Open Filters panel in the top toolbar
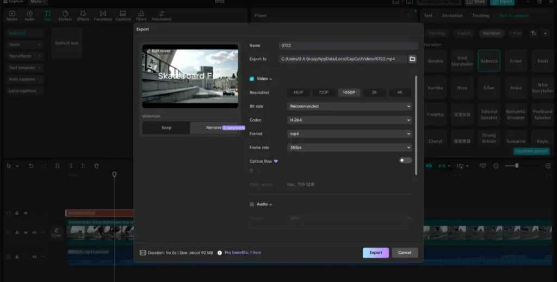The image size is (557, 282). pos(141,16)
